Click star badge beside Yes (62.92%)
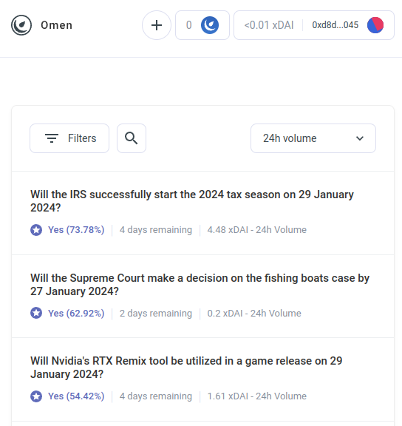402x426 pixels. pyautogui.click(x=36, y=313)
